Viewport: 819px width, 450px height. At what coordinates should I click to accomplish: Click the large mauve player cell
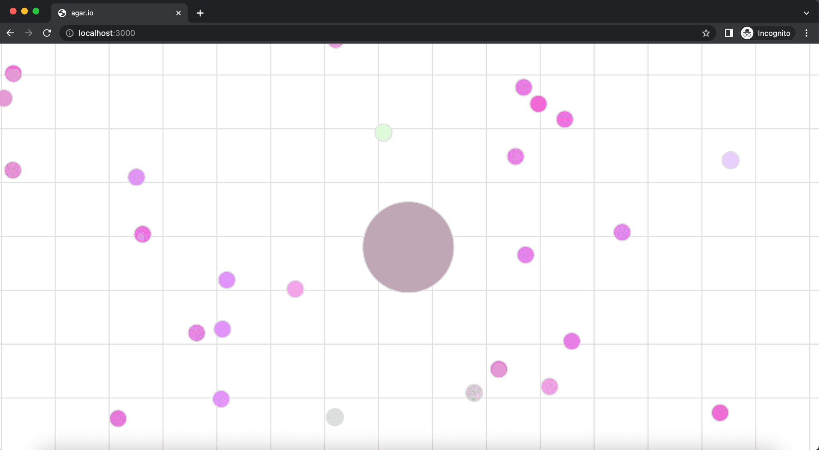pos(408,247)
